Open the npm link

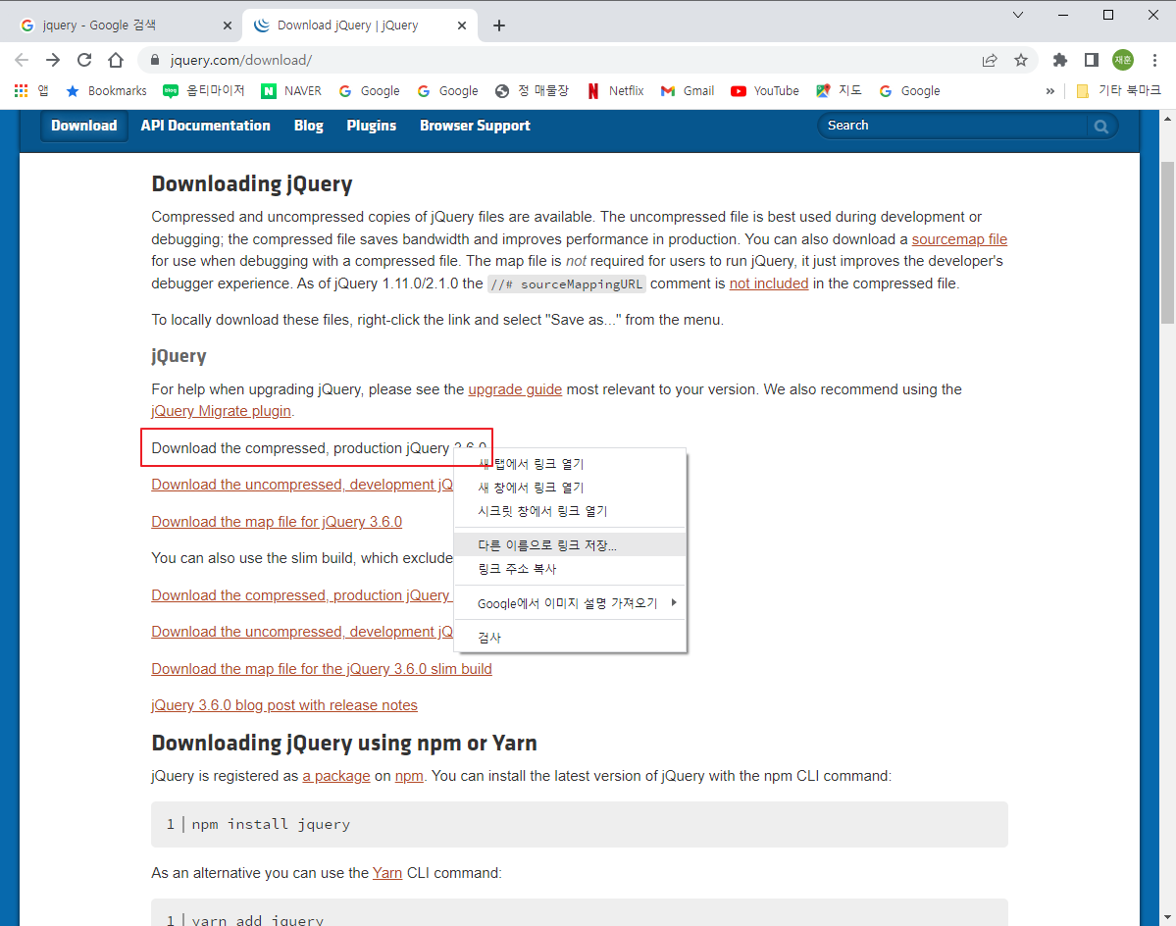tap(409, 776)
